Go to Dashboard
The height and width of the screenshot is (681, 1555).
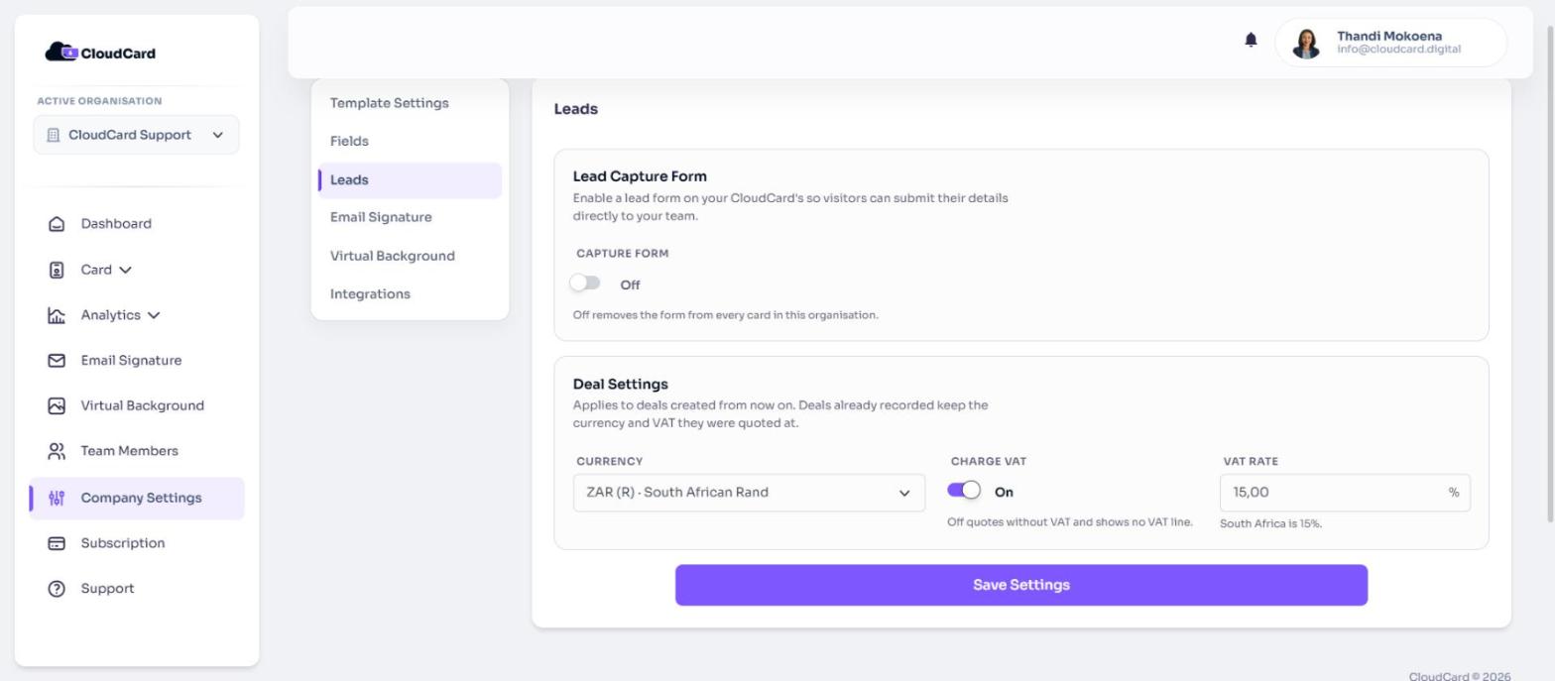click(137, 224)
